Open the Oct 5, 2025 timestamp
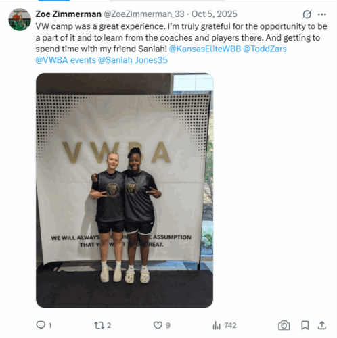Viewport: 337px width, 338px height. [215, 14]
